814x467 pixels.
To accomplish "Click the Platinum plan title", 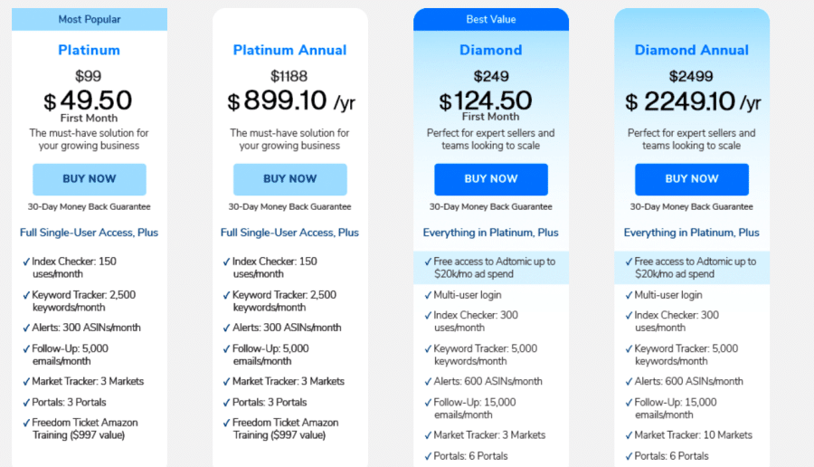I will [x=90, y=50].
